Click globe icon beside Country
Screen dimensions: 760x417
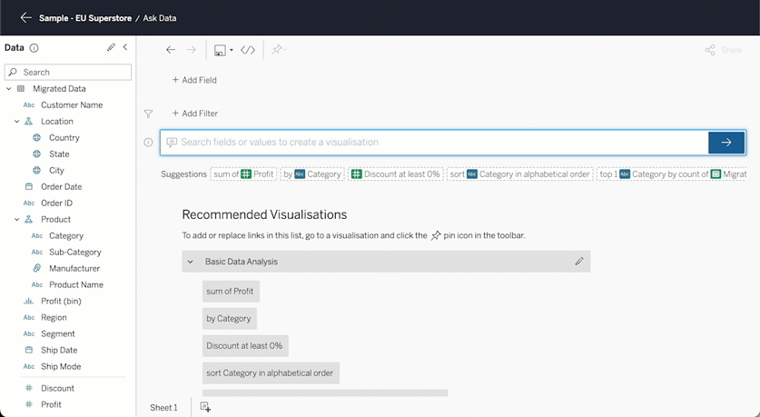37,138
